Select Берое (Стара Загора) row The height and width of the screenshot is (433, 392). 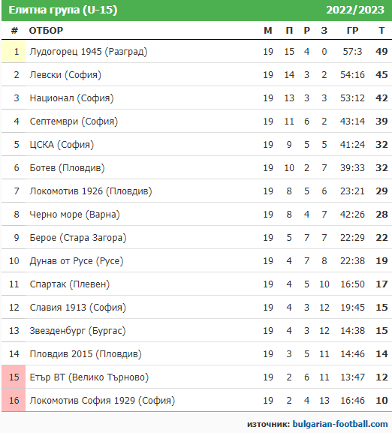[x=78, y=237]
